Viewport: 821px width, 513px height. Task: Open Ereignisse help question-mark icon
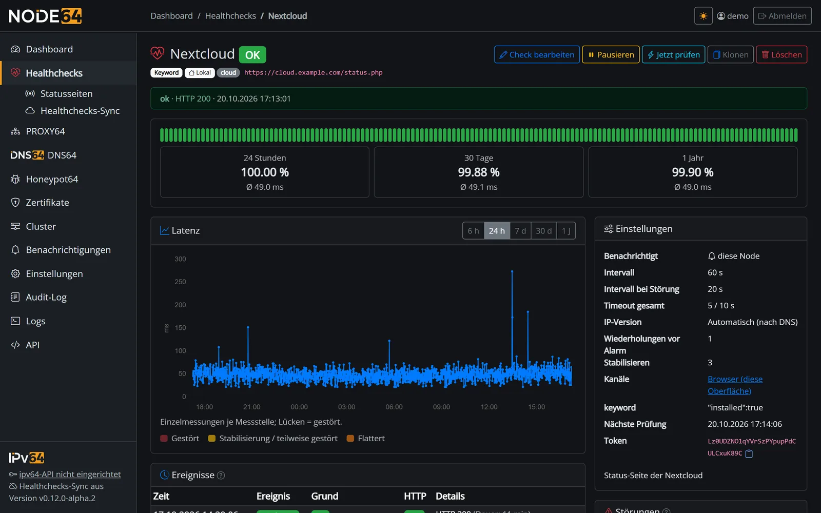coord(221,476)
